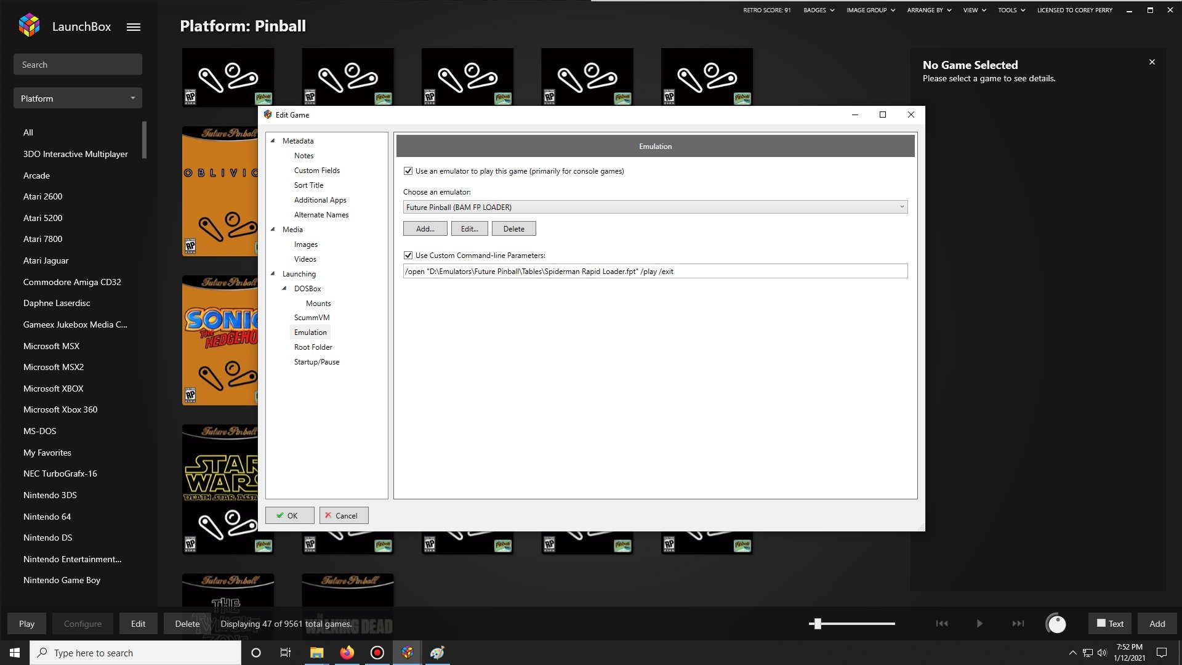This screenshot has height=665, width=1182.
Task: Skip to next track in music controls
Action: pos(1018,624)
